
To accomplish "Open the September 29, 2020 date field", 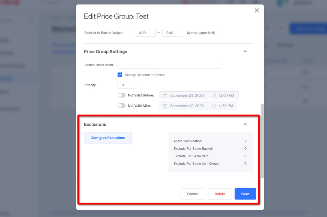I will [184, 95].
